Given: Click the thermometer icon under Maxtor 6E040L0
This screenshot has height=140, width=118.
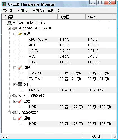Looking at the screenshot, I should [x=20, y=101].
